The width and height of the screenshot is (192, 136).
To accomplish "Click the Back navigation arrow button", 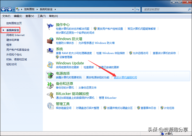I will 3,10.
